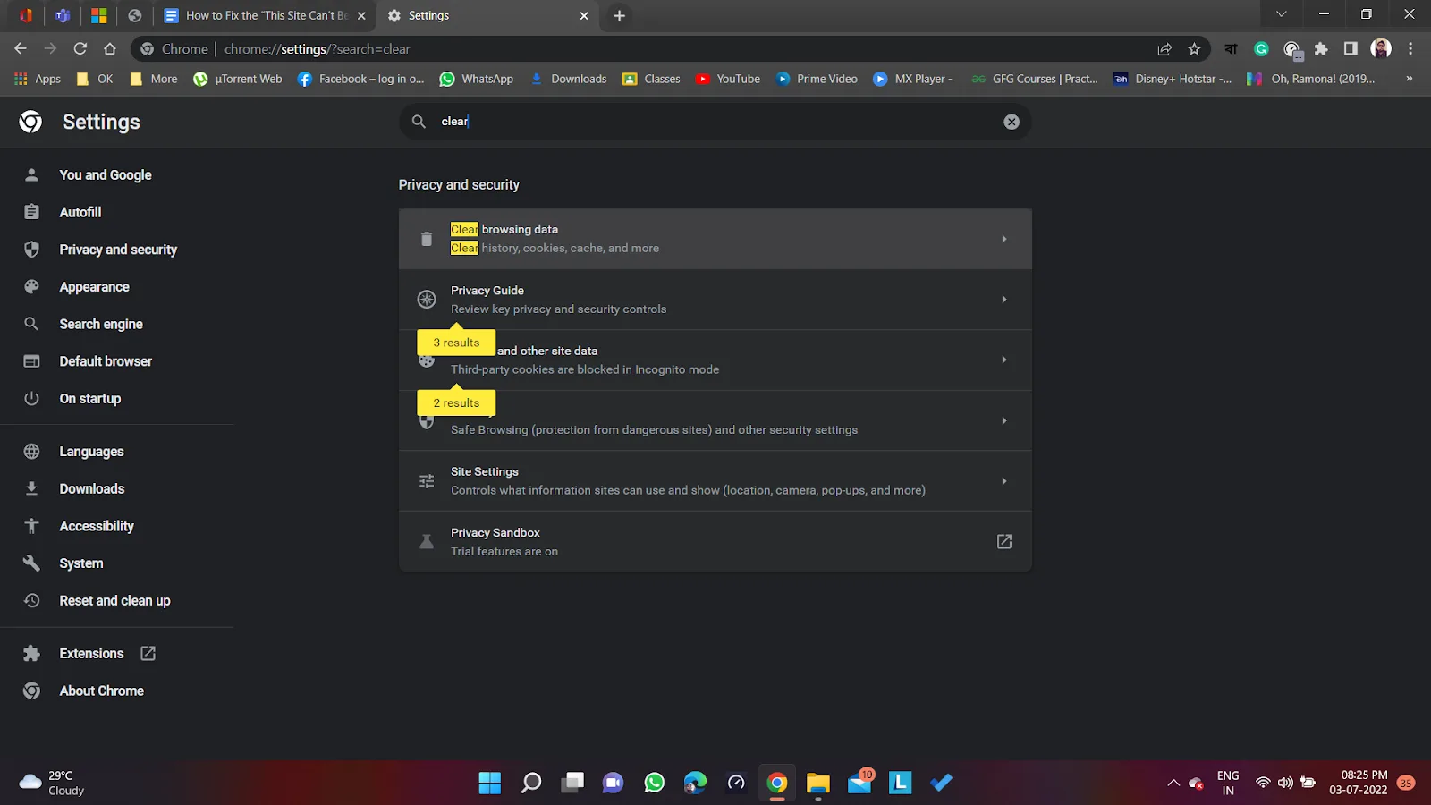Reload the page with the refresh icon
The width and height of the screenshot is (1431, 805).
(80, 49)
